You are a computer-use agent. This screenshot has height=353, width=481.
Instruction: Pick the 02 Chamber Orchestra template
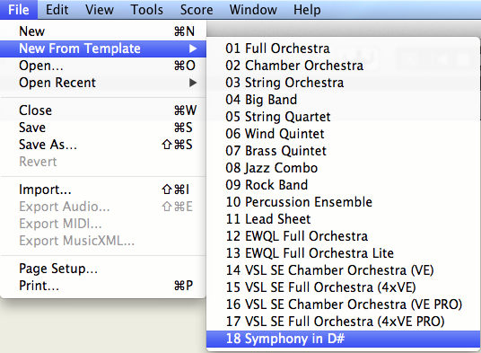[343, 66]
